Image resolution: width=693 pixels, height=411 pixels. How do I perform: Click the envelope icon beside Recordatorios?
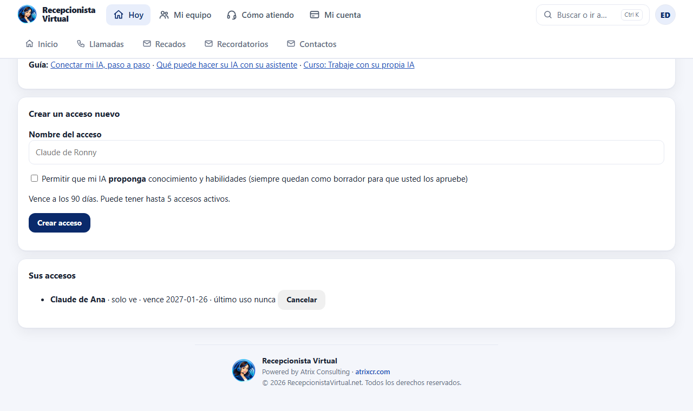click(x=208, y=44)
